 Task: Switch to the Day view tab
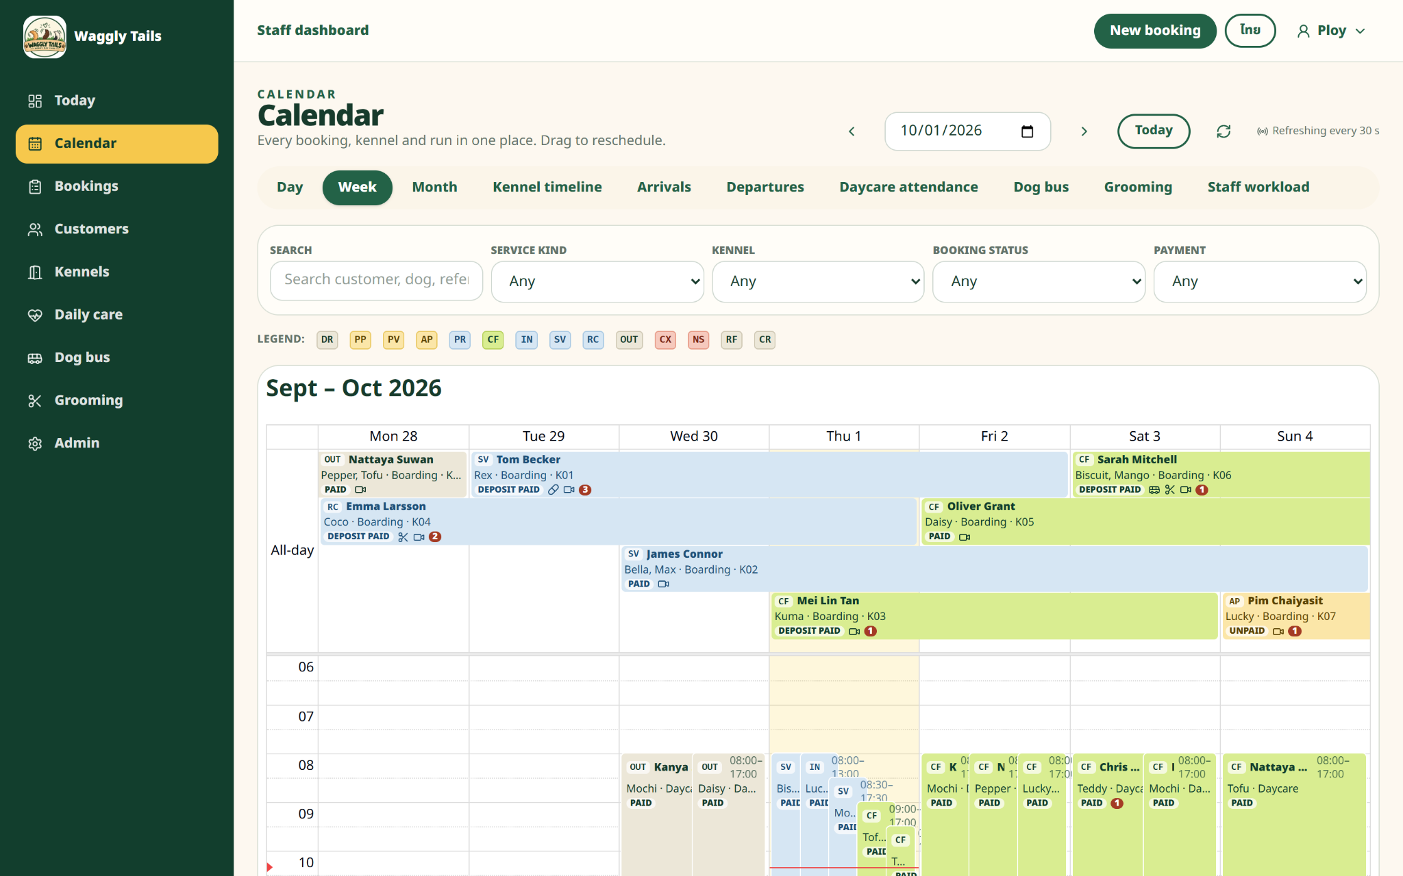coord(290,188)
